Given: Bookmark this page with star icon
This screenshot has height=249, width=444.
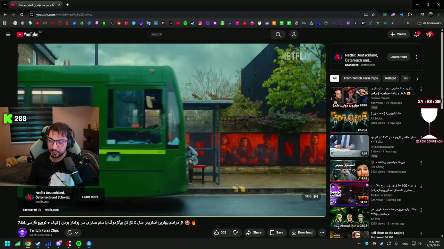Looking at the screenshot, I should coord(373,15).
